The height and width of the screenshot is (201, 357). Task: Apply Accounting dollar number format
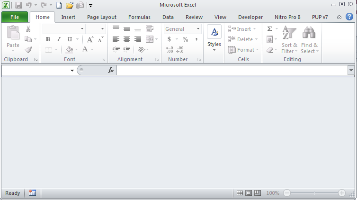169,39
